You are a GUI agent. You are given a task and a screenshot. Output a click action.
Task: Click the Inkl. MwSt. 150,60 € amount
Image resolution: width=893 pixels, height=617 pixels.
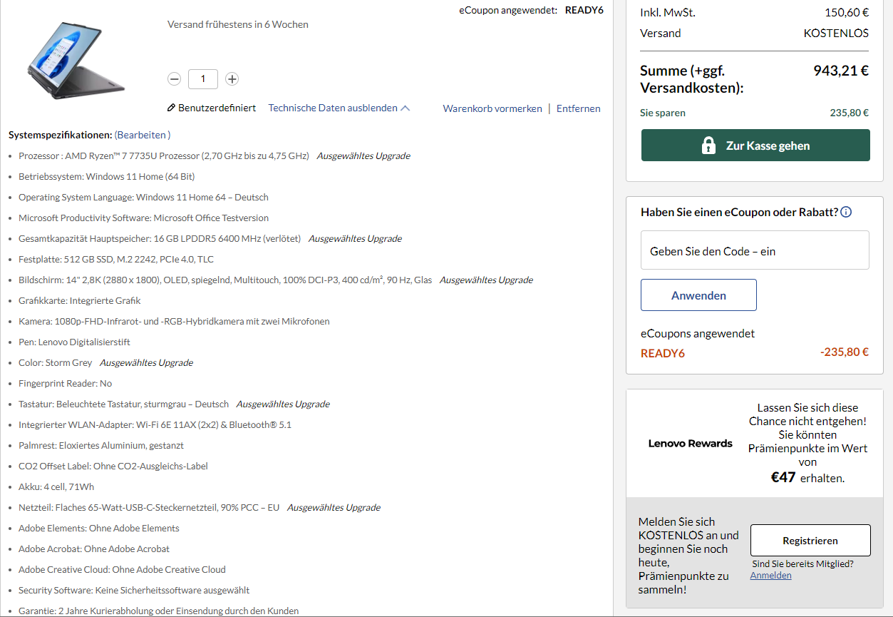pyautogui.click(x=847, y=12)
